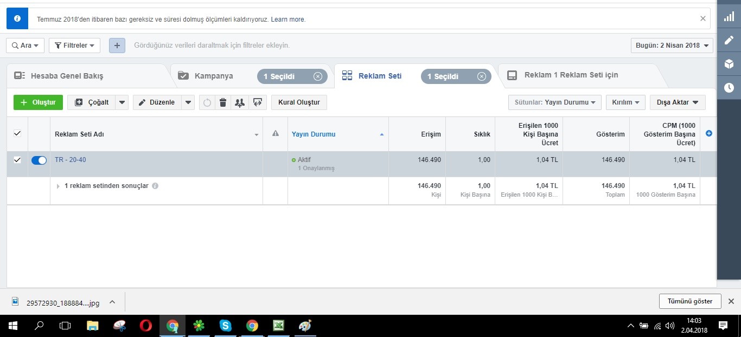This screenshot has width=741, height=337.
Task: Expand 1 reklam setinden sonuçlar row
Action: click(x=59, y=186)
